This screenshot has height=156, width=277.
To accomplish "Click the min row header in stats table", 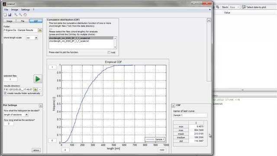I will tap(181, 127).
